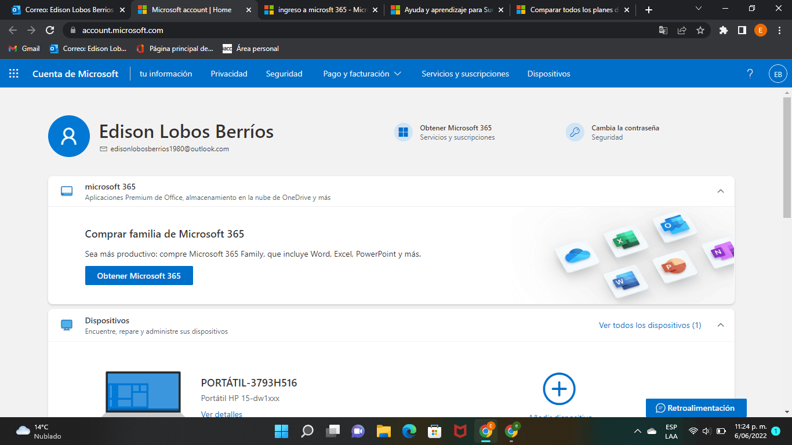
Task: Open the Microsoft apps launcher grid
Action: 14,74
